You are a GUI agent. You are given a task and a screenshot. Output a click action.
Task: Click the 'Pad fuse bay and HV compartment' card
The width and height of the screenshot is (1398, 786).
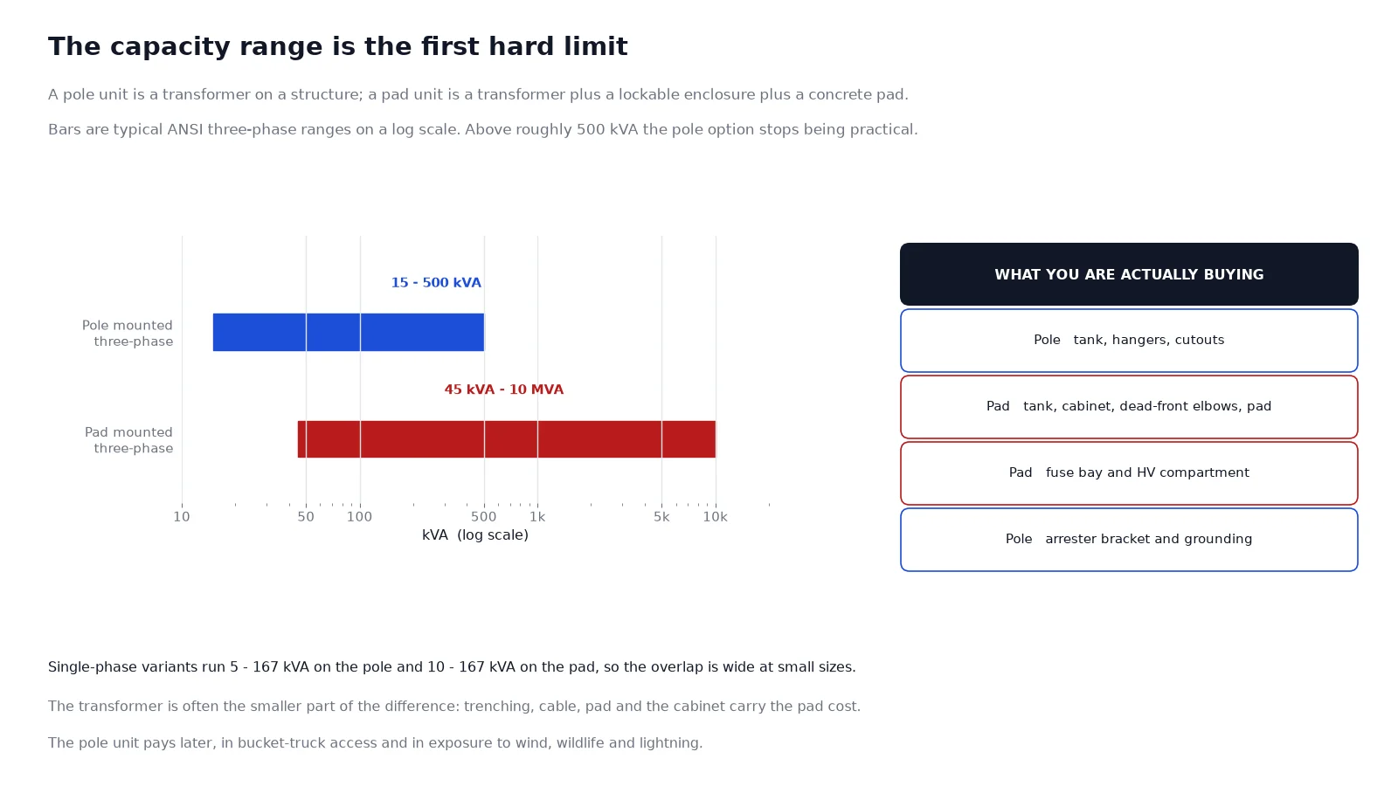1129,473
